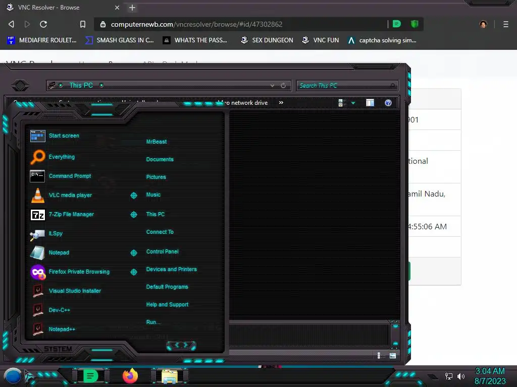
Task: Open the browser hamburger menu
Action: pyautogui.click(x=506, y=24)
